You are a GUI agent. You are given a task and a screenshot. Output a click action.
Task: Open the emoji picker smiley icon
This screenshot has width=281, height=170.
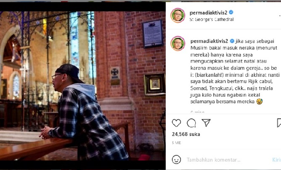tap(176, 160)
